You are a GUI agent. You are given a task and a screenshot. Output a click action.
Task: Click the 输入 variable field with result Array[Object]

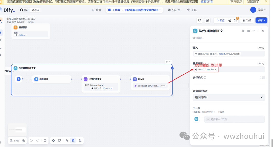pos(229,54)
